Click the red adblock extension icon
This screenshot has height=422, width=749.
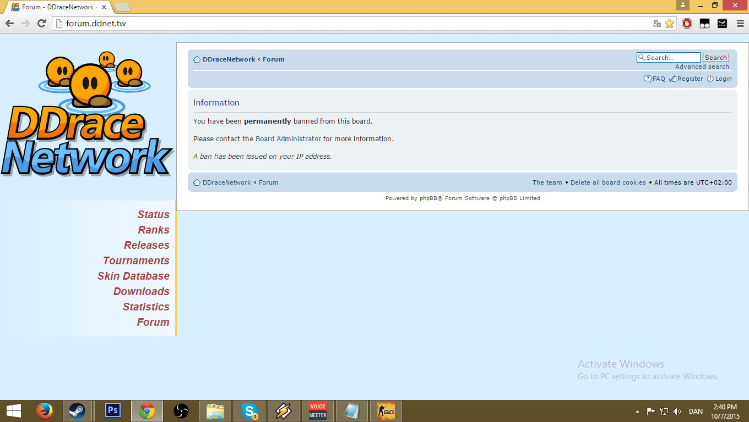(687, 23)
